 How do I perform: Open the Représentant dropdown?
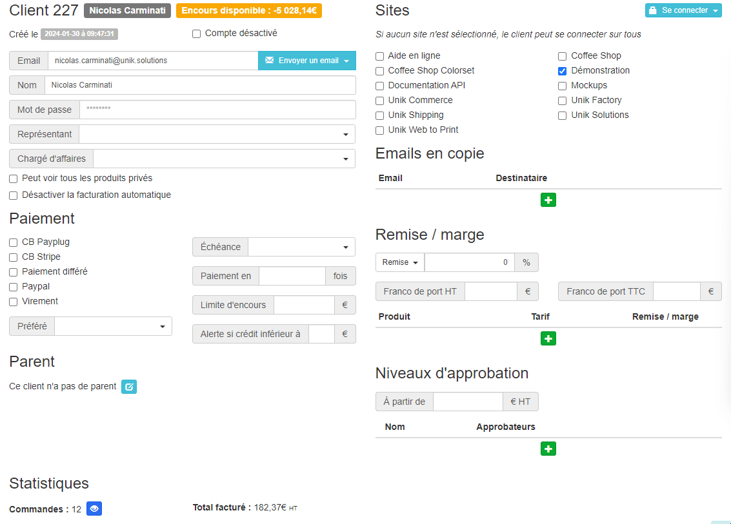click(x=217, y=134)
